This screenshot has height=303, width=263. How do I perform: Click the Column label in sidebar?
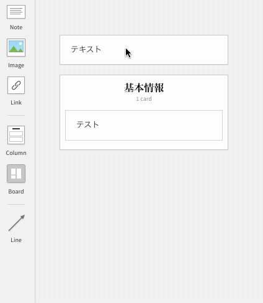click(x=16, y=153)
